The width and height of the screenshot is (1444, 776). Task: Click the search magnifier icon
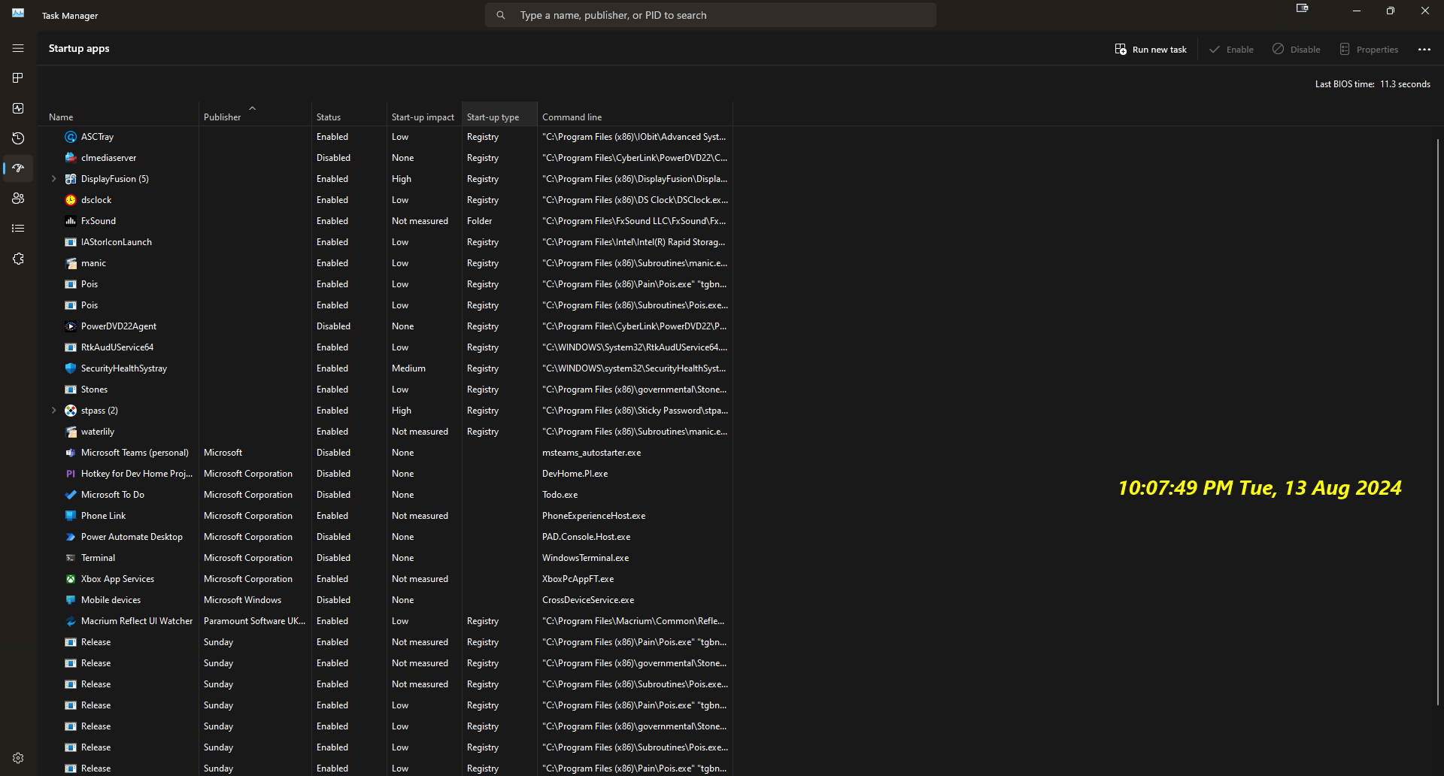point(501,15)
